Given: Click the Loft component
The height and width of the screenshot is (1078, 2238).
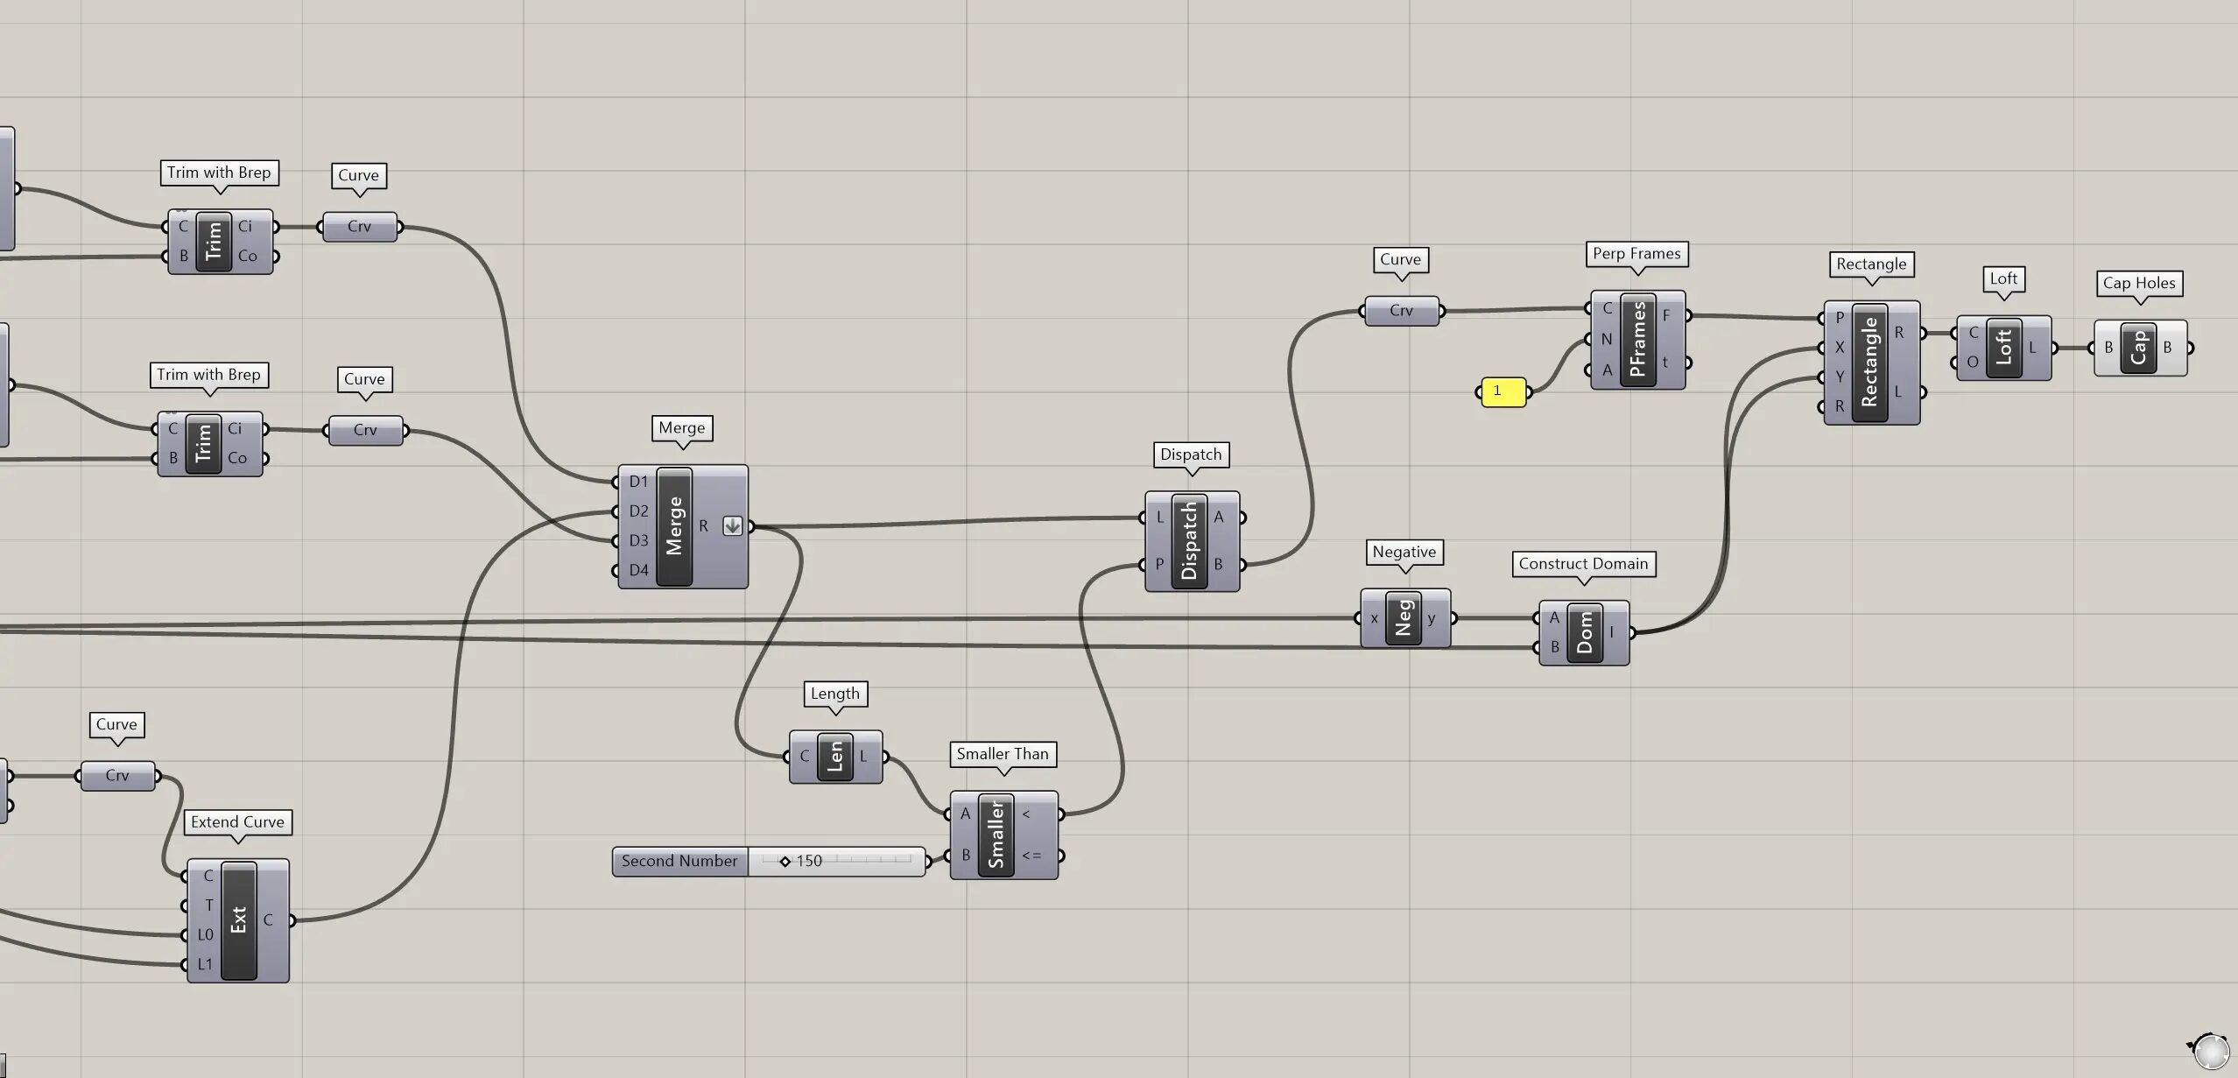Looking at the screenshot, I should pos(2003,348).
